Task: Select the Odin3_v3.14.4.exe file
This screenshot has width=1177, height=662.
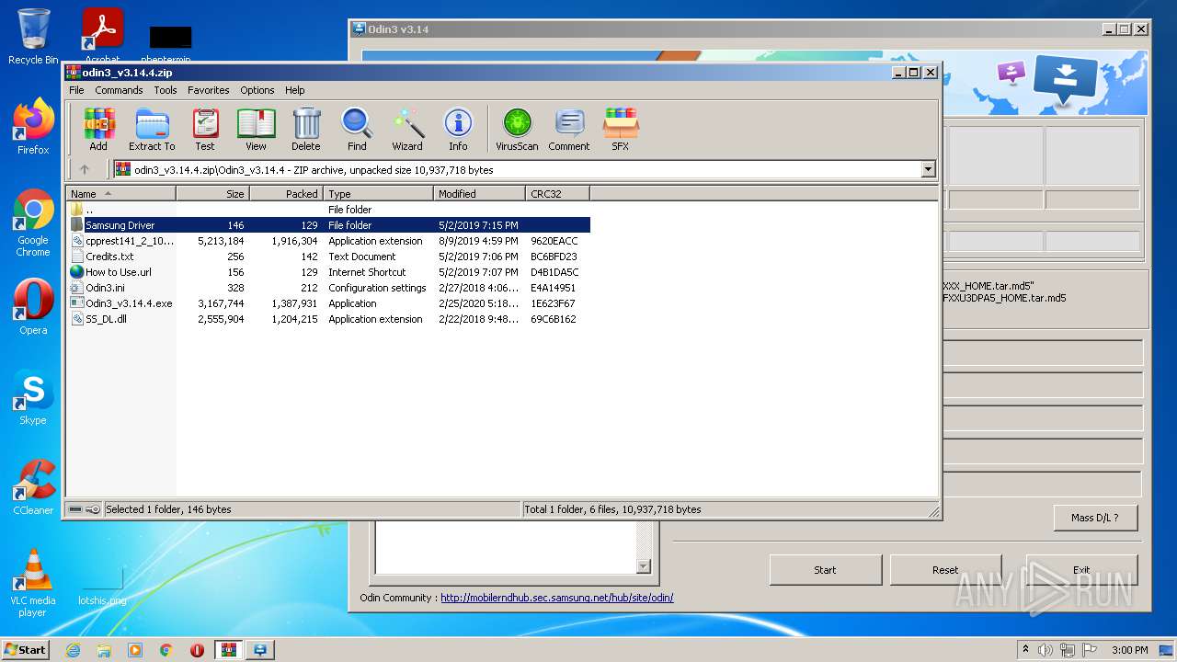Action: pos(329,303)
